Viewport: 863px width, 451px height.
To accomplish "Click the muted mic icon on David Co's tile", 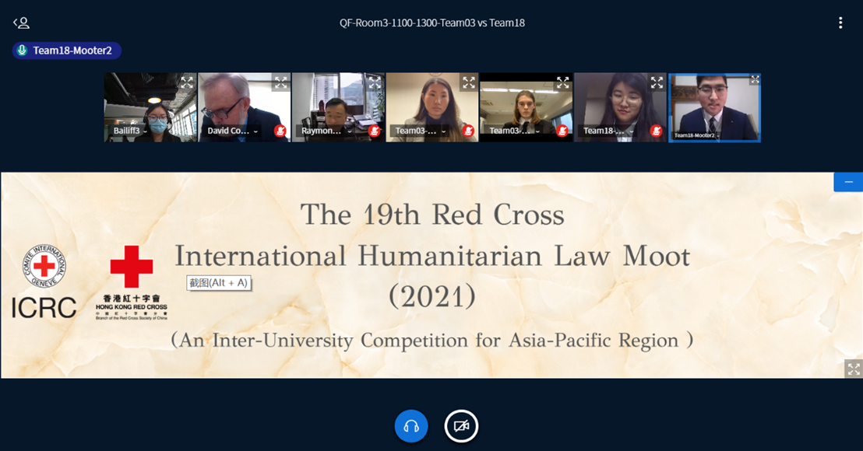I will click(280, 131).
